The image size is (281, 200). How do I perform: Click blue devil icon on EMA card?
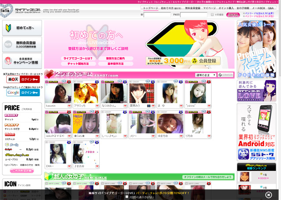(x=69, y=142)
